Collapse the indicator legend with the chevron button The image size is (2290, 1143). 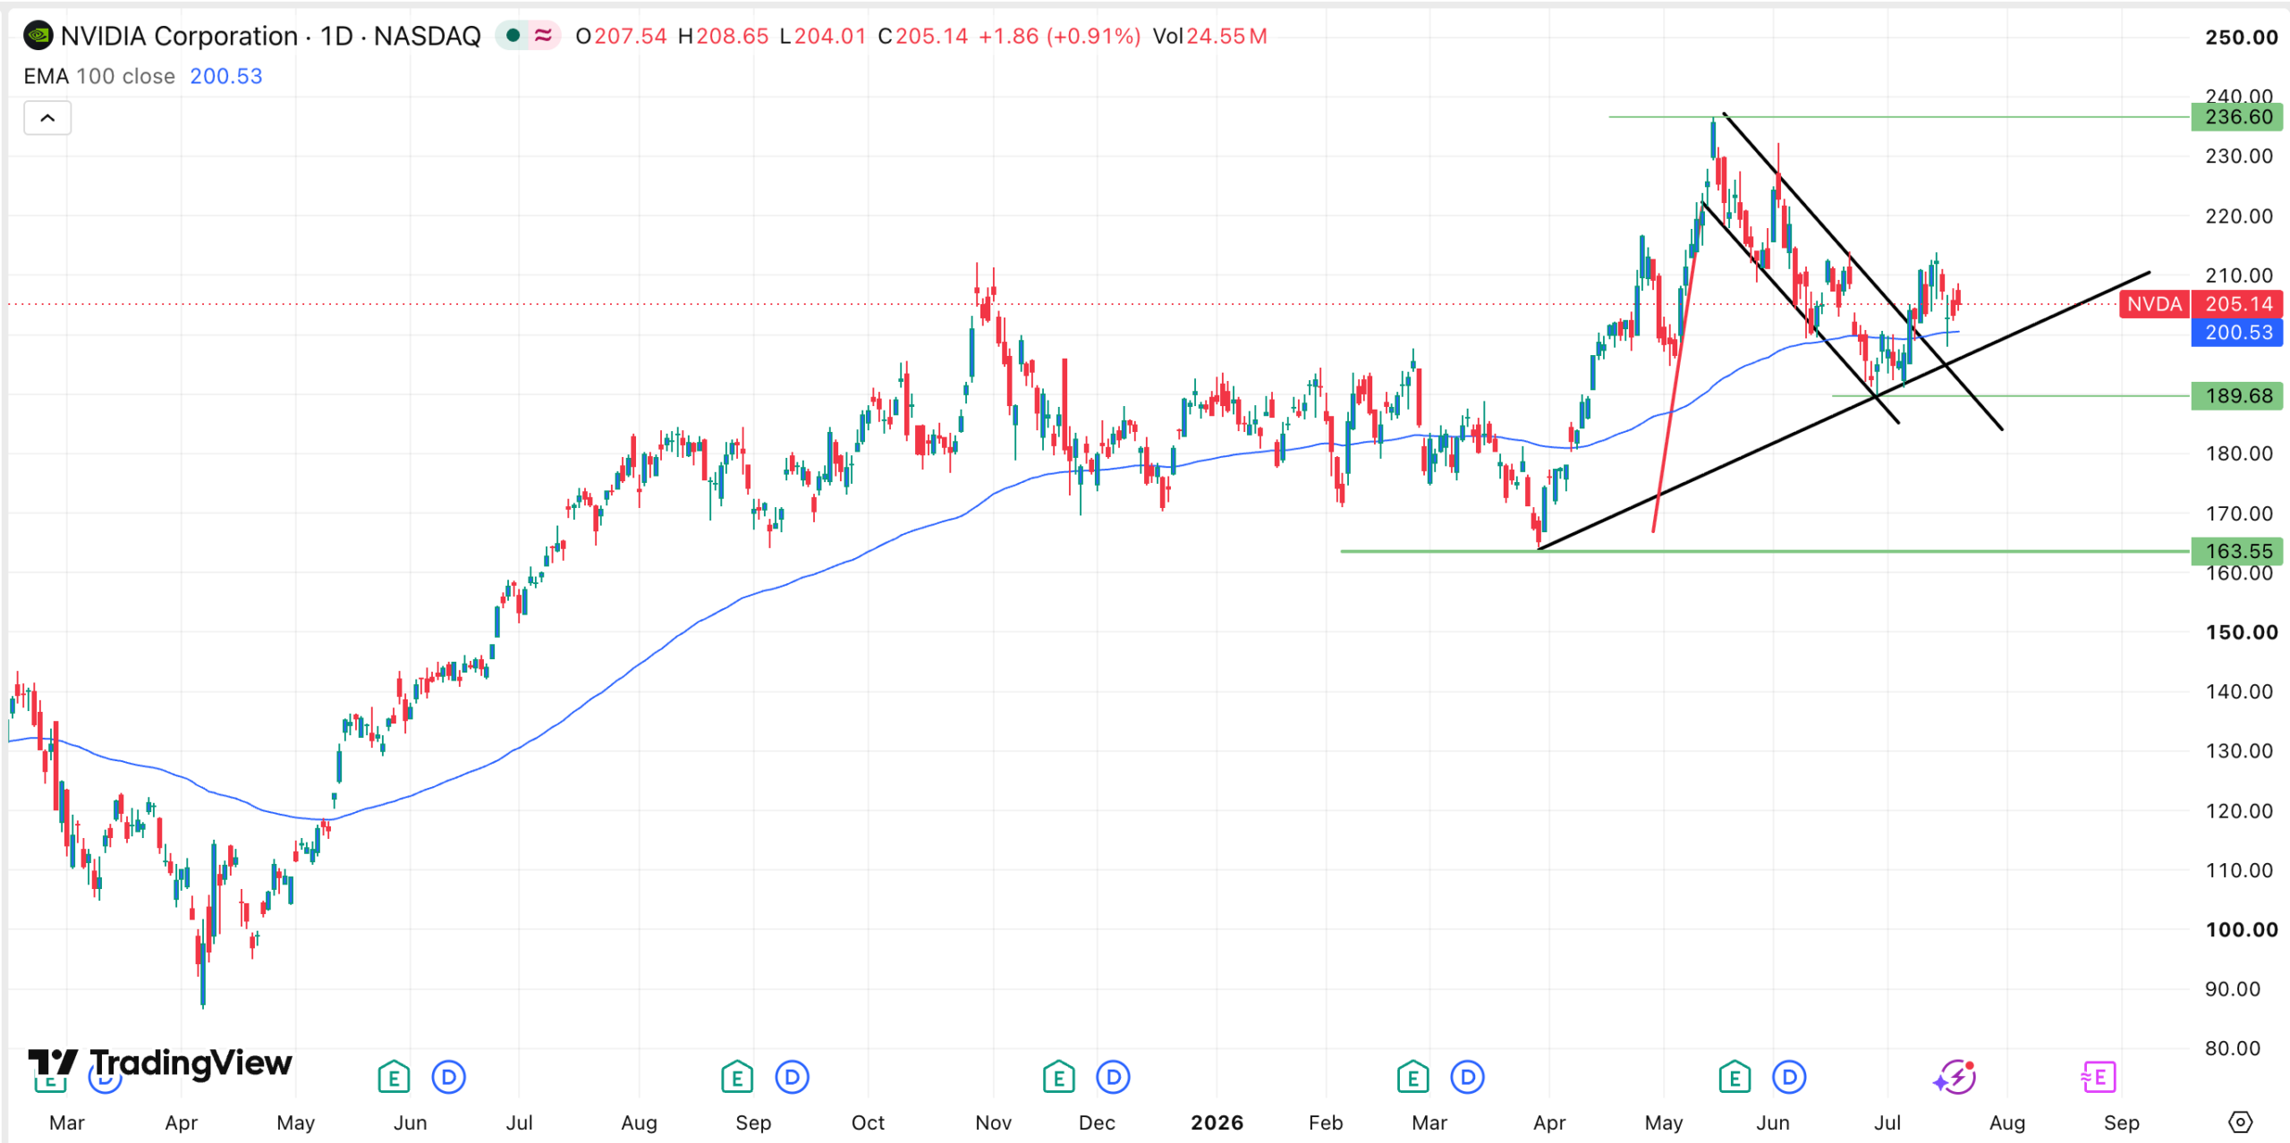click(x=47, y=118)
